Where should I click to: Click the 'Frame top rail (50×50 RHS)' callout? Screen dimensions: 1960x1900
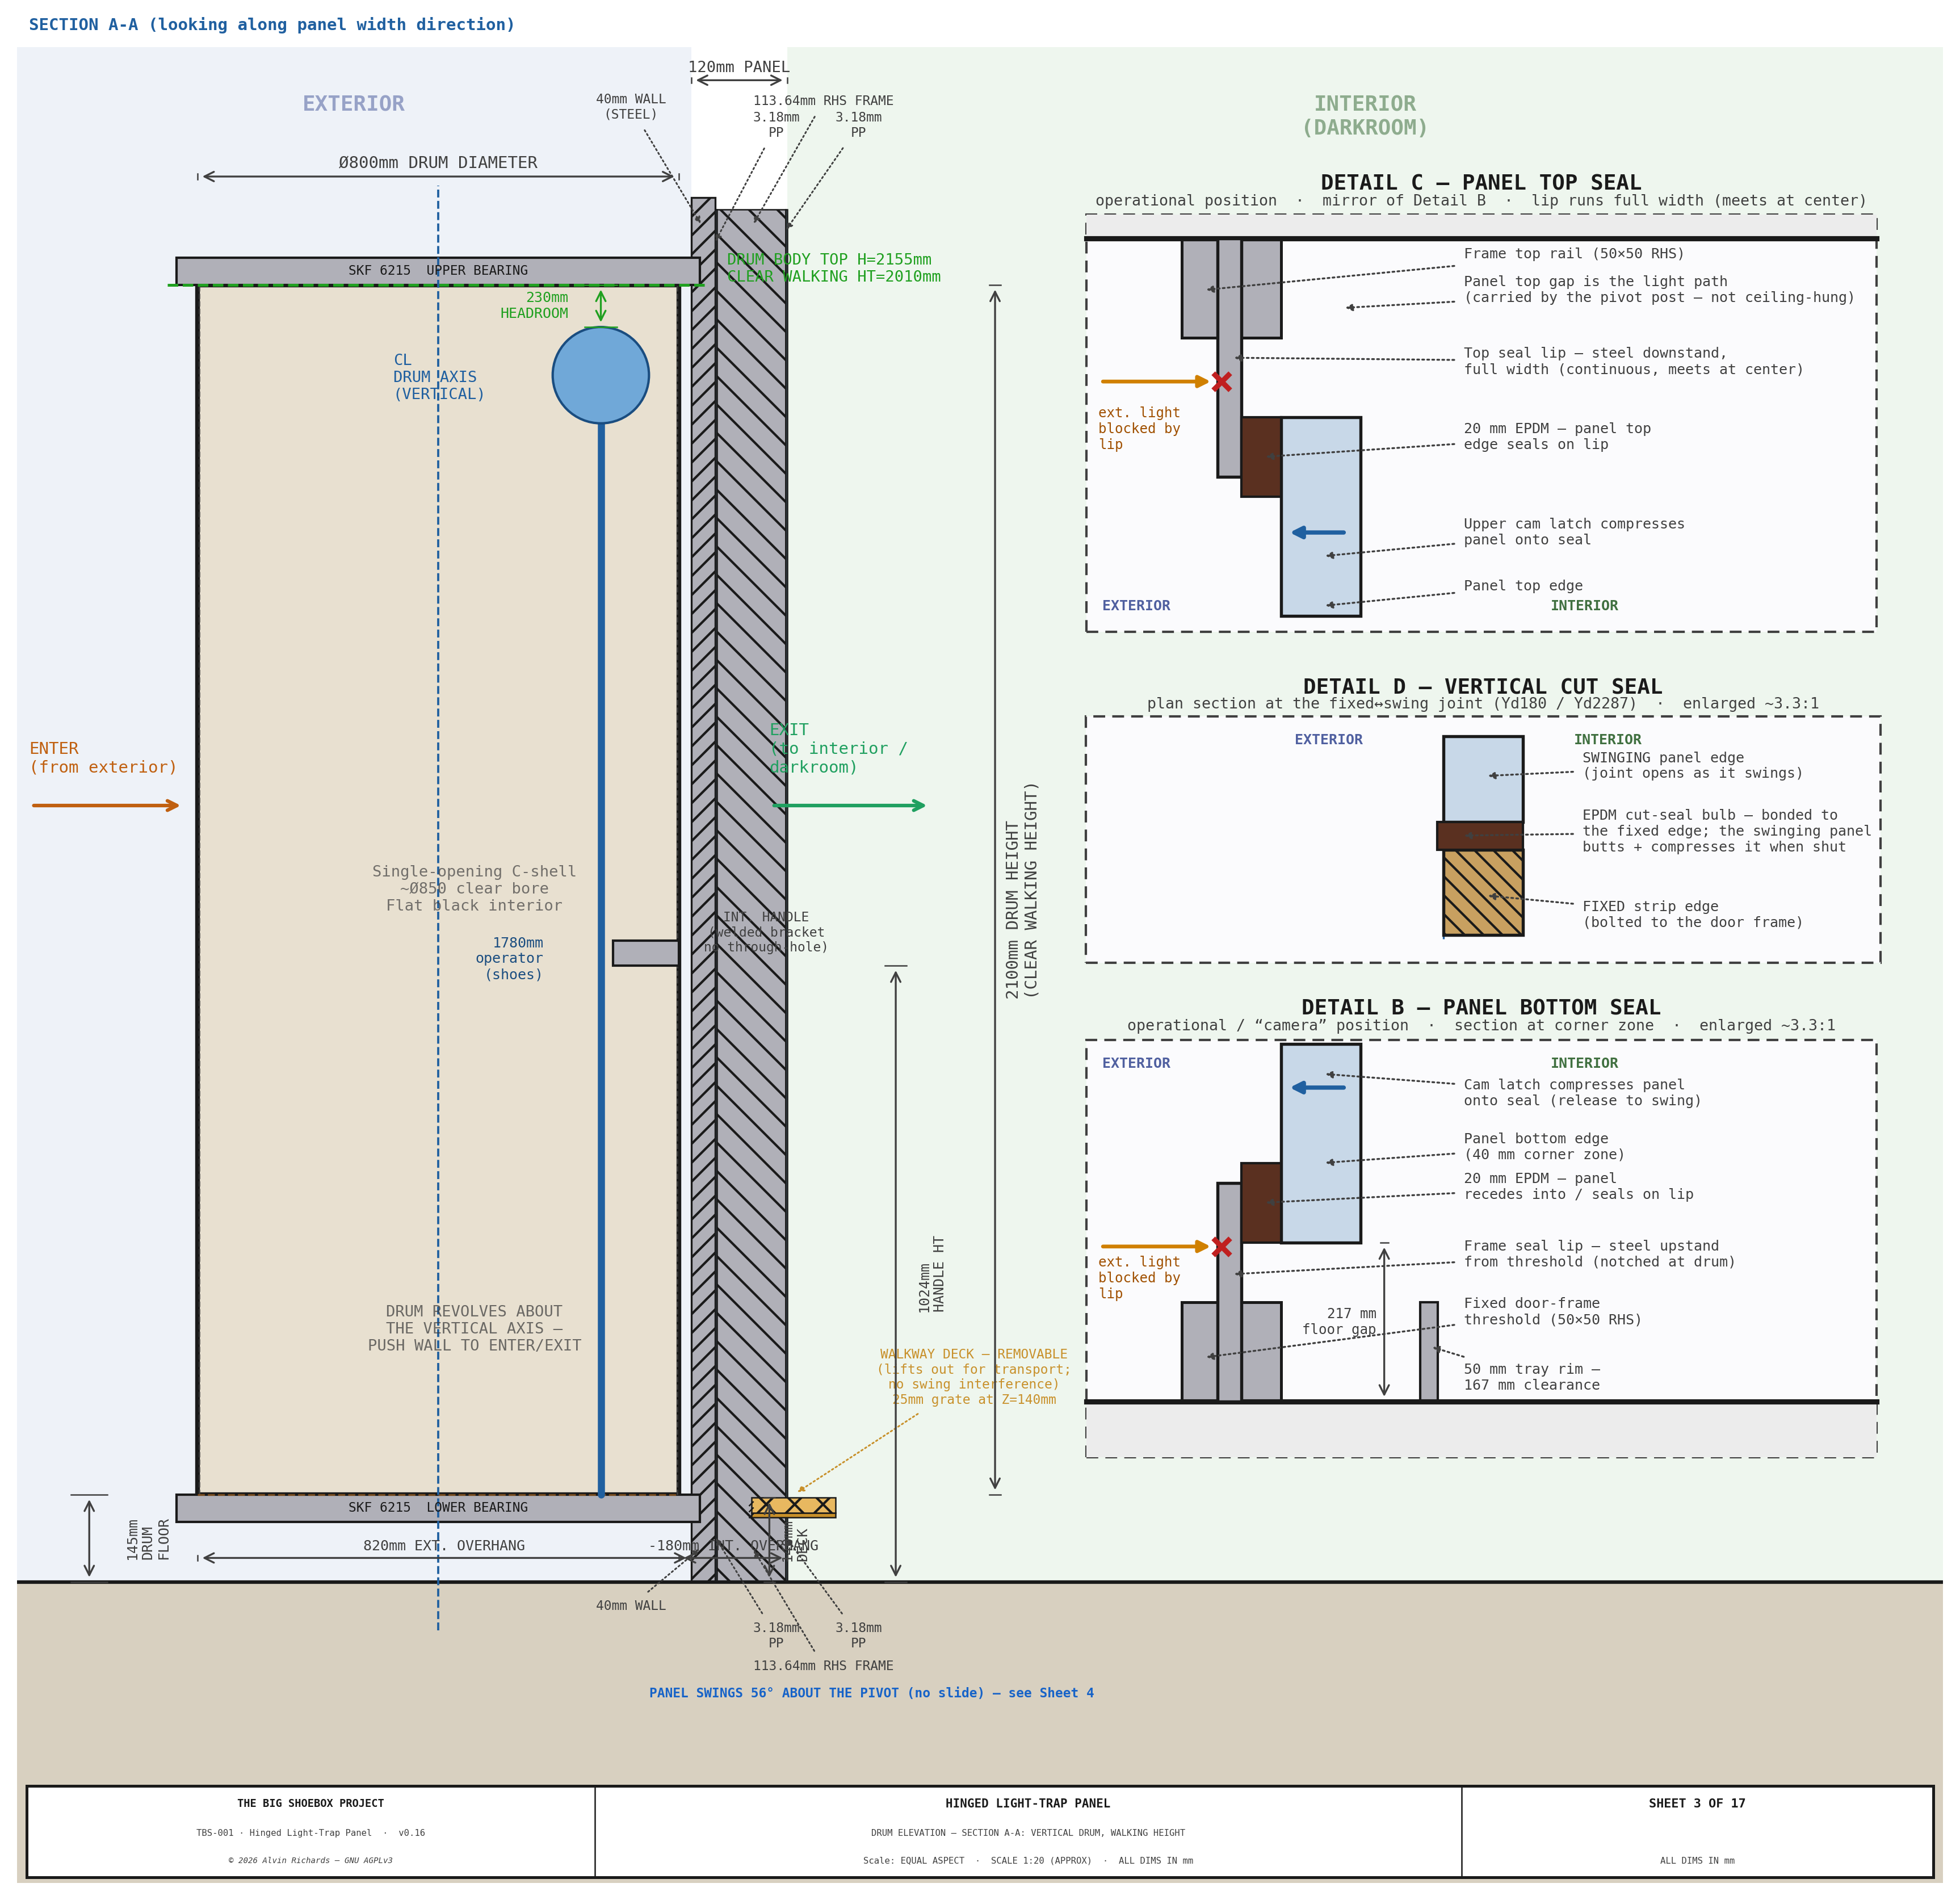tap(1574, 254)
